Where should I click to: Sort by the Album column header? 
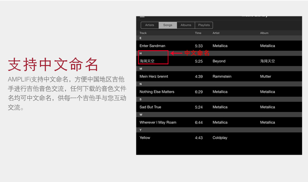[264, 33]
